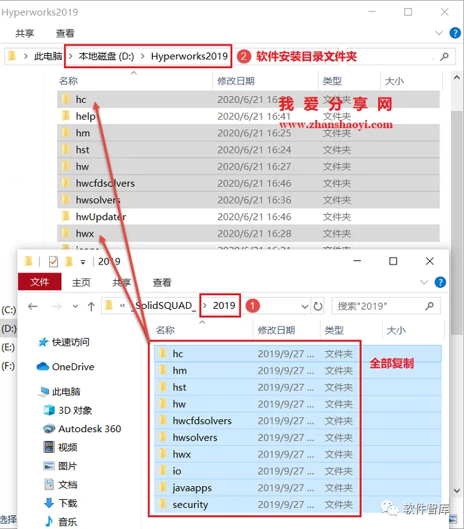Select the hwUpdater folder row
The width and height of the screenshot is (464, 529).
(248, 217)
